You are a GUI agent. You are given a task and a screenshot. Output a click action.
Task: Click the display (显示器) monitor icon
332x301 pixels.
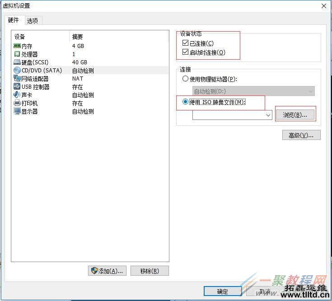17,111
